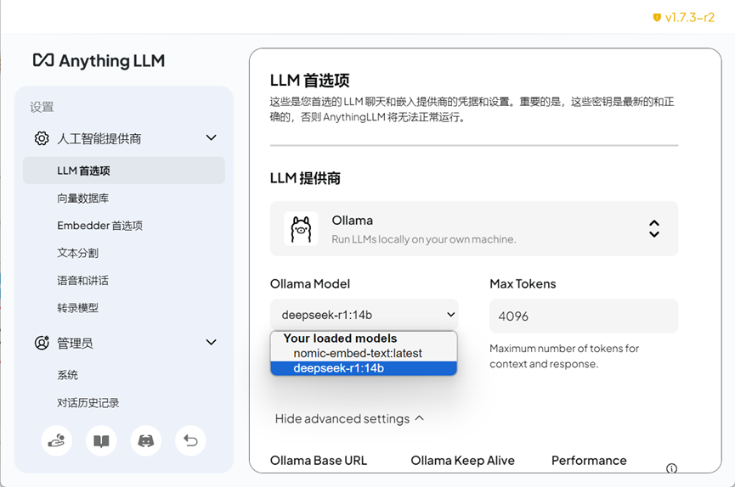Collapse the 管理员 section chevron

click(x=212, y=342)
